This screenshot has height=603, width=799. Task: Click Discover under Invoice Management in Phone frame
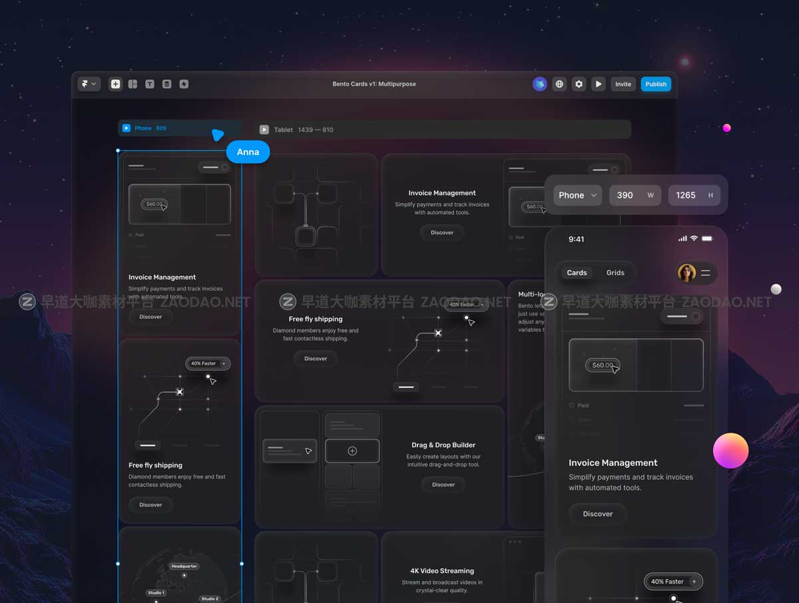pos(150,317)
